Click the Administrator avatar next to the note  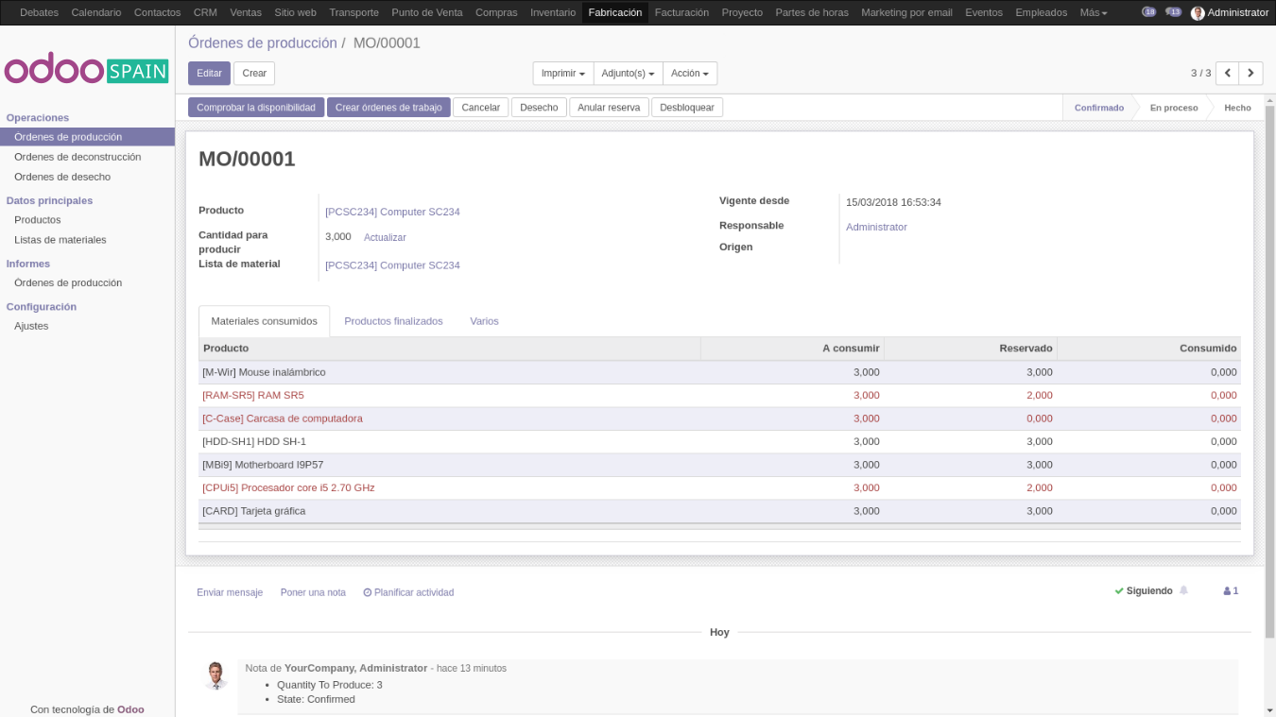point(216,674)
